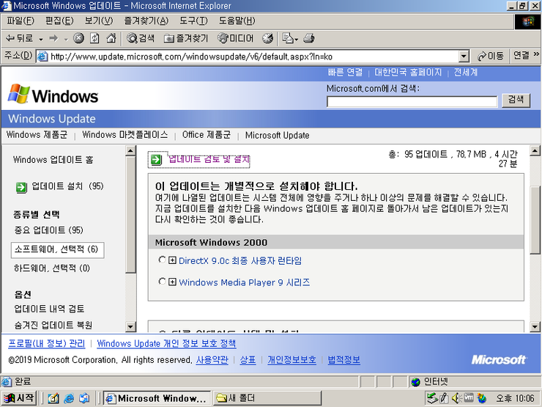The width and height of the screenshot is (542, 407).
Task: Go to Windows 업데이트 홈 in sidebar
Action: point(53,160)
